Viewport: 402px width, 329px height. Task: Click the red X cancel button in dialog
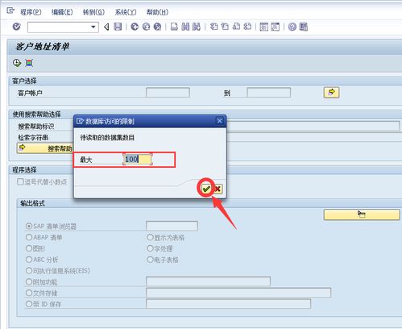coord(218,189)
